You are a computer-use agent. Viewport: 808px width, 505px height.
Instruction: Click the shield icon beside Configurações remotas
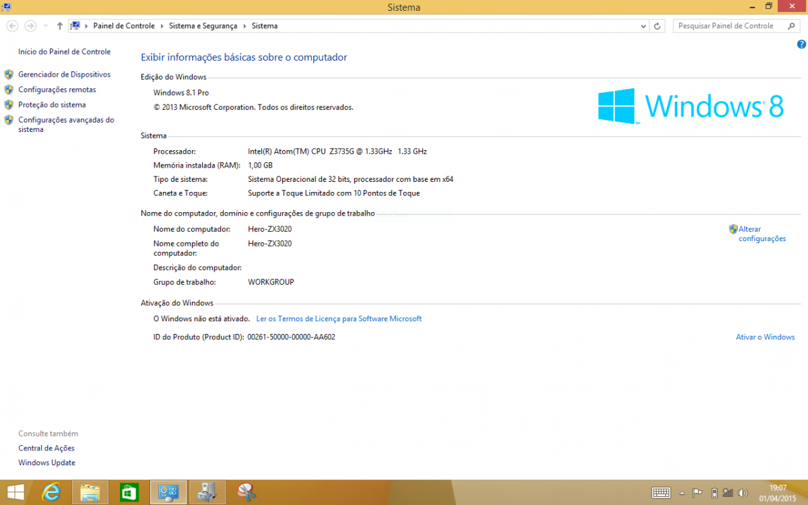9,90
